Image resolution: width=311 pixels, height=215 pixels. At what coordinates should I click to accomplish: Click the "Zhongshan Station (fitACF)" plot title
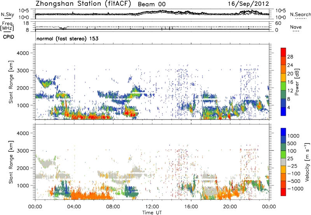click(x=83, y=4)
